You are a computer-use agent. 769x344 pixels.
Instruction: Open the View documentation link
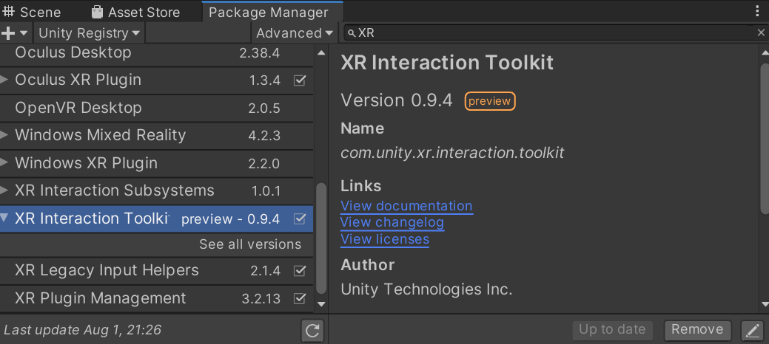[x=406, y=206]
